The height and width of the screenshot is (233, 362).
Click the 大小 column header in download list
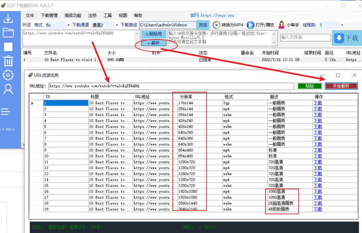click(x=127, y=53)
